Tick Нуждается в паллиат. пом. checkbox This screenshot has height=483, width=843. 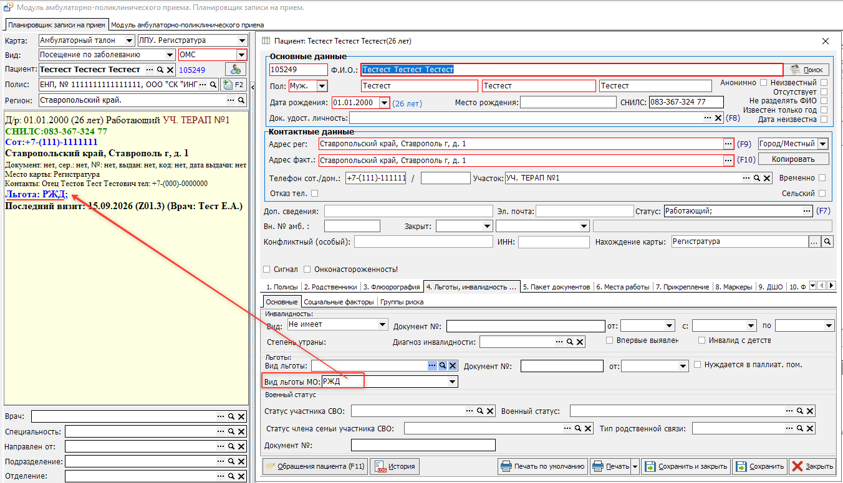[x=697, y=365]
